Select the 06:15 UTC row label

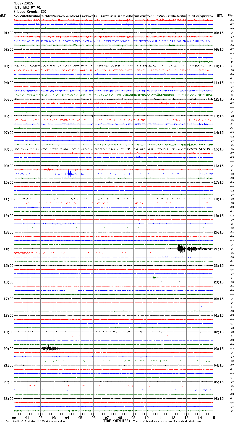click(219, 399)
